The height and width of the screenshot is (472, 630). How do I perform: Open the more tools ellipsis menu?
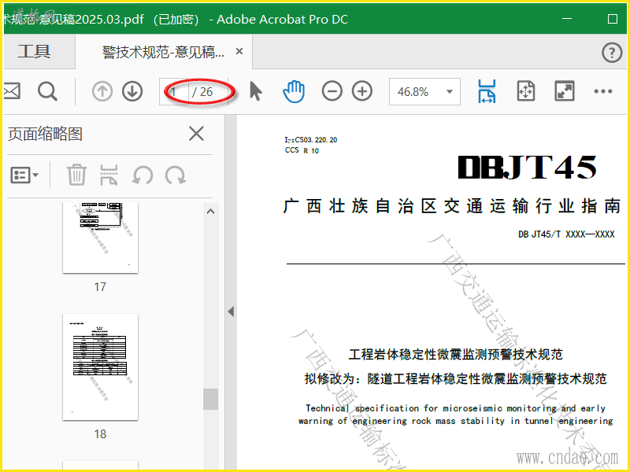pos(603,91)
